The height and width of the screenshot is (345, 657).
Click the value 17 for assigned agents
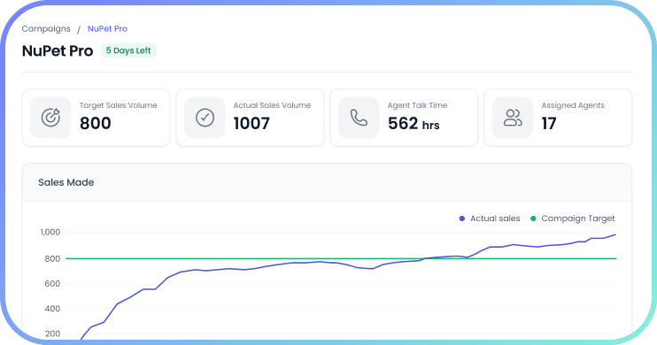[x=549, y=123]
